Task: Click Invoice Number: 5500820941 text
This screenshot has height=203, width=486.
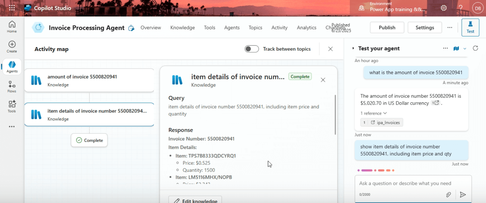Action: tap(201, 139)
